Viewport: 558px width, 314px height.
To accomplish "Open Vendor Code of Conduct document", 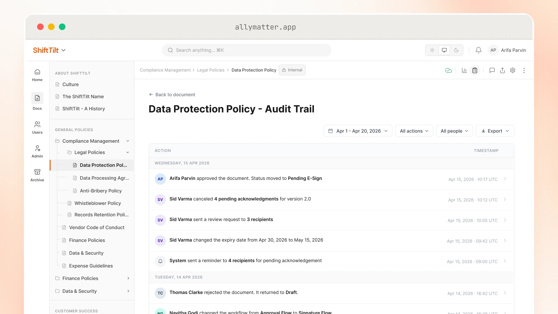I will point(96,227).
